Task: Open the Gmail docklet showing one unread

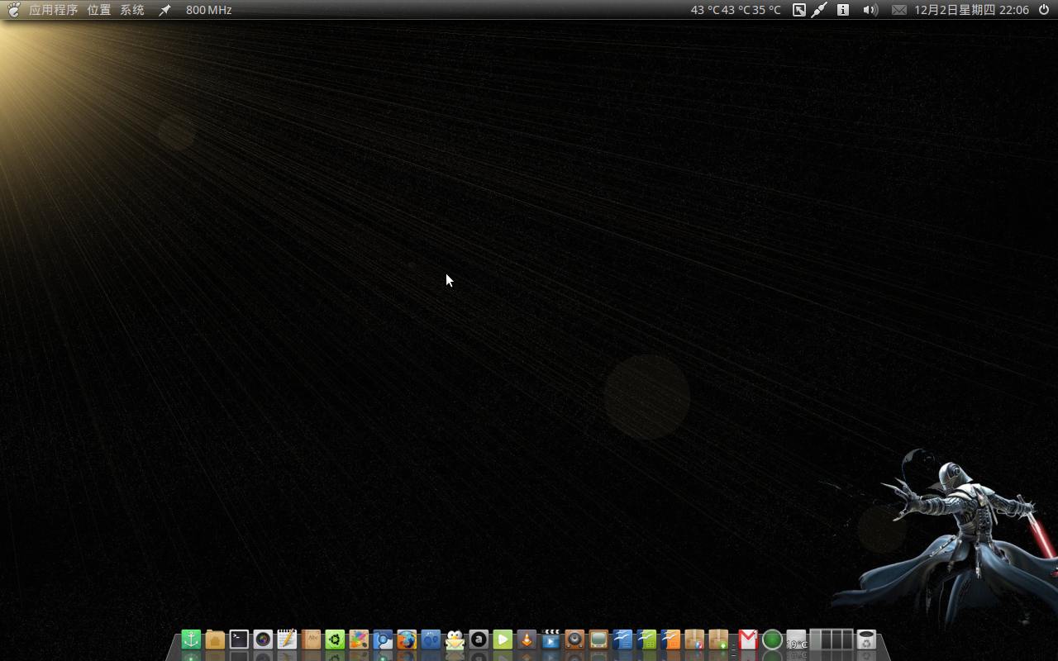Action: pos(748,640)
